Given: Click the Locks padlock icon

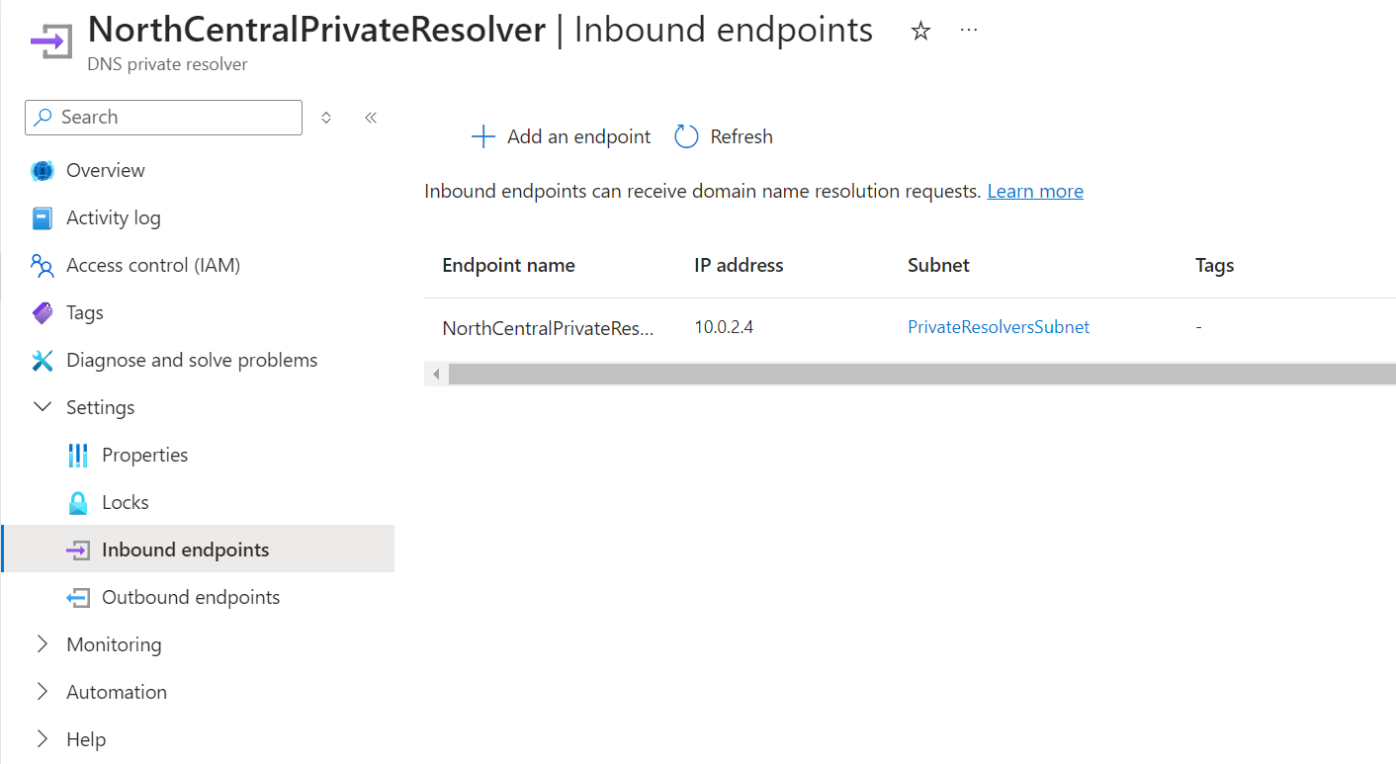Looking at the screenshot, I should click(x=78, y=502).
